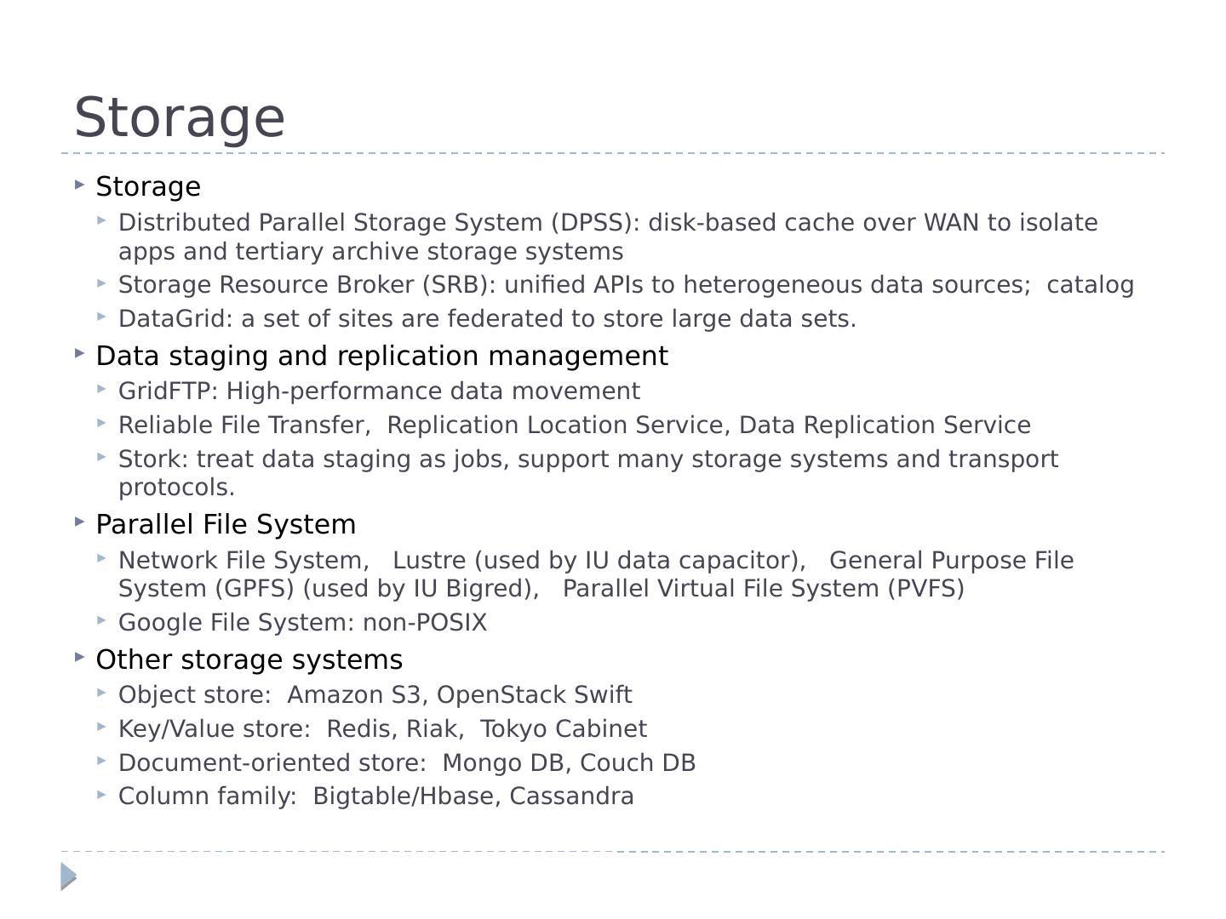1226x919 pixels.
Task: Click the small bullet beside "Object store" line
Action: coord(101,693)
